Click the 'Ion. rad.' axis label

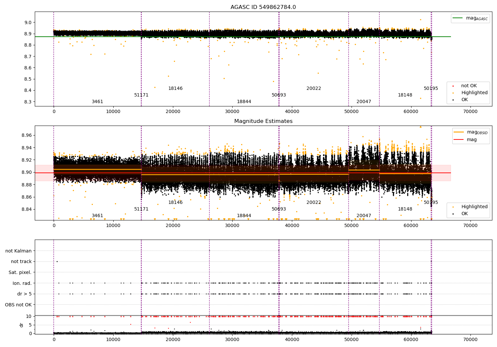[x=22, y=284]
